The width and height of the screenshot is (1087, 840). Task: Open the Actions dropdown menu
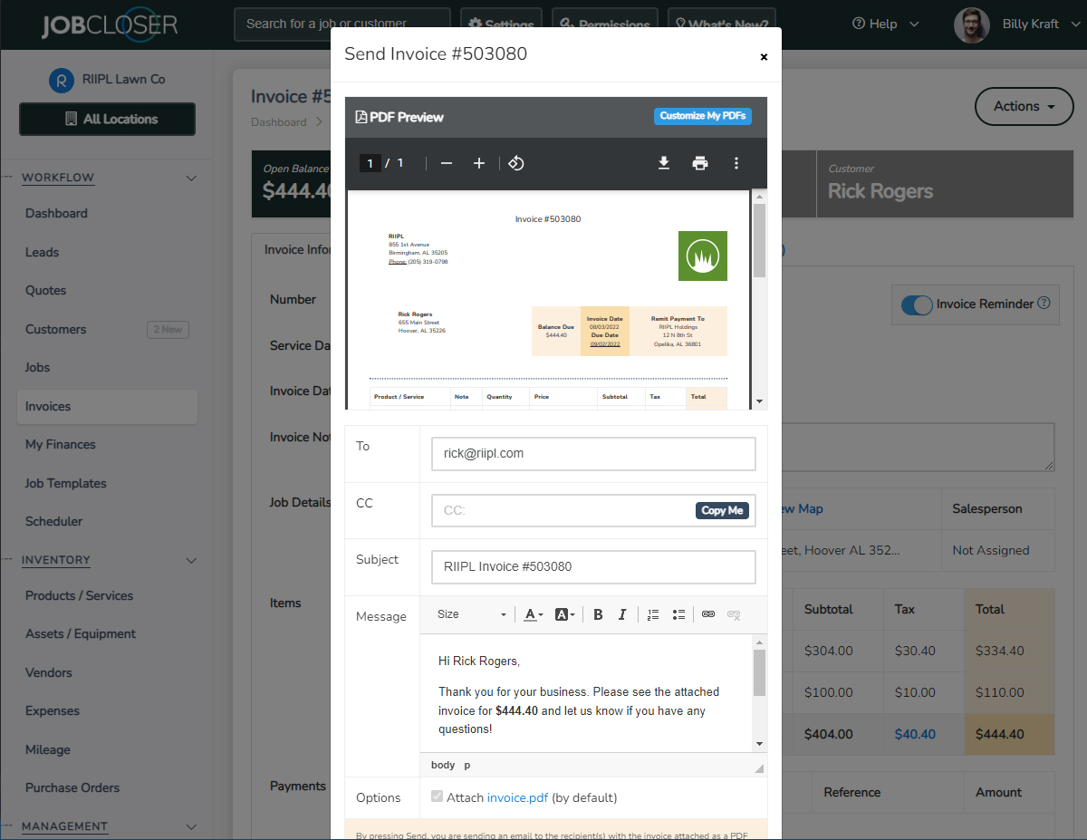pyautogui.click(x=1024, y=106)
